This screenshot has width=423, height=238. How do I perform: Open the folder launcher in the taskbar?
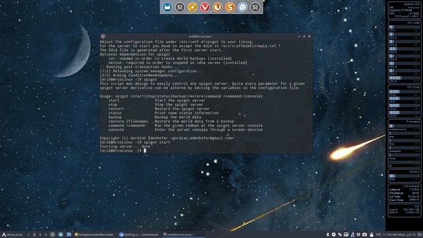click(x=69, y=235)
